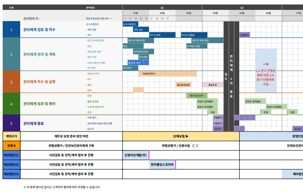303x194 pixels.
Task: Click the Q2 quarter header
Action: 242,8
